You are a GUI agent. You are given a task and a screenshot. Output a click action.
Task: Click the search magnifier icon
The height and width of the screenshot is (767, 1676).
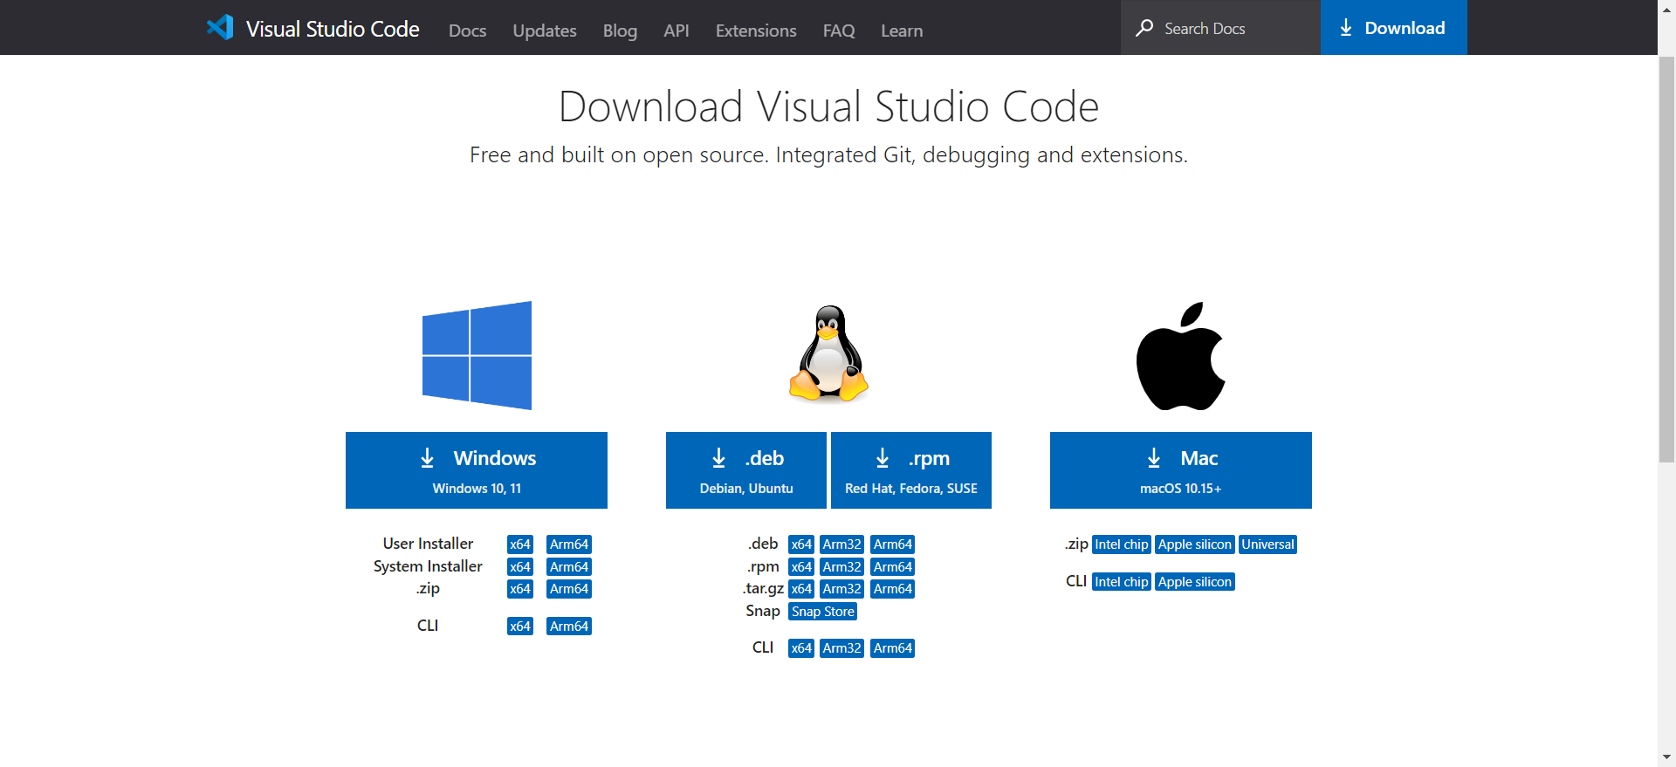tap(1144, 28)
